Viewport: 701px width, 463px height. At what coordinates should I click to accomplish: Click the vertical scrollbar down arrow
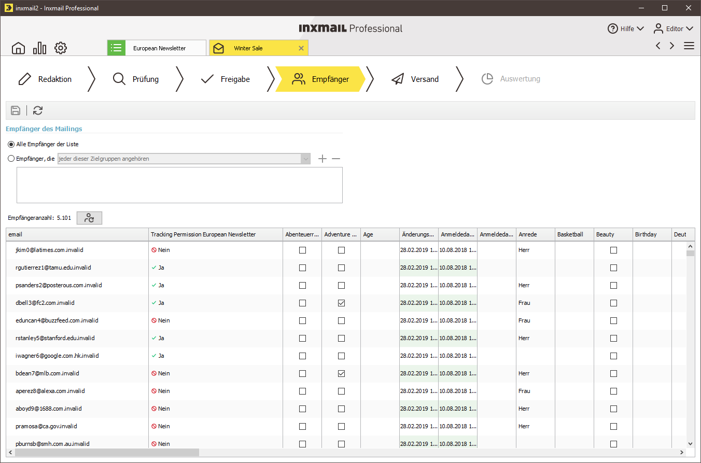[x=690, y=444]
